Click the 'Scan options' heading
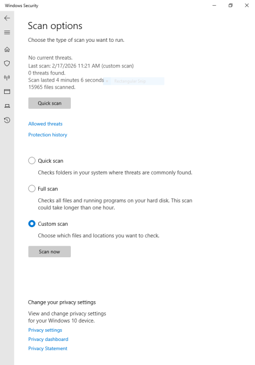 pos(55,26)
